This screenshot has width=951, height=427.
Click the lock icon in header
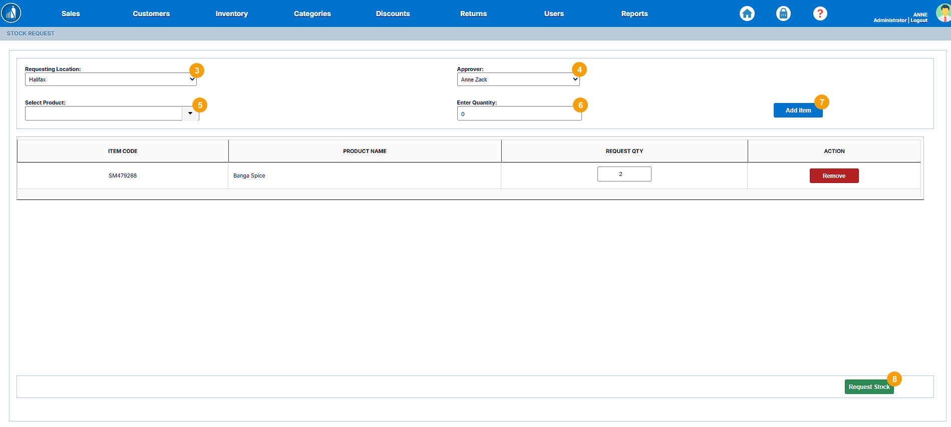tap(783, 13)
